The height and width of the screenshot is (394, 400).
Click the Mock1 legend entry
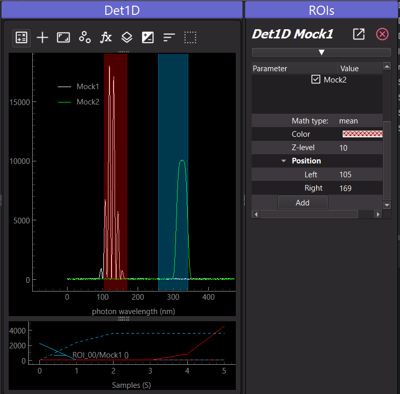pyautogui.click(x=79, y=87)
